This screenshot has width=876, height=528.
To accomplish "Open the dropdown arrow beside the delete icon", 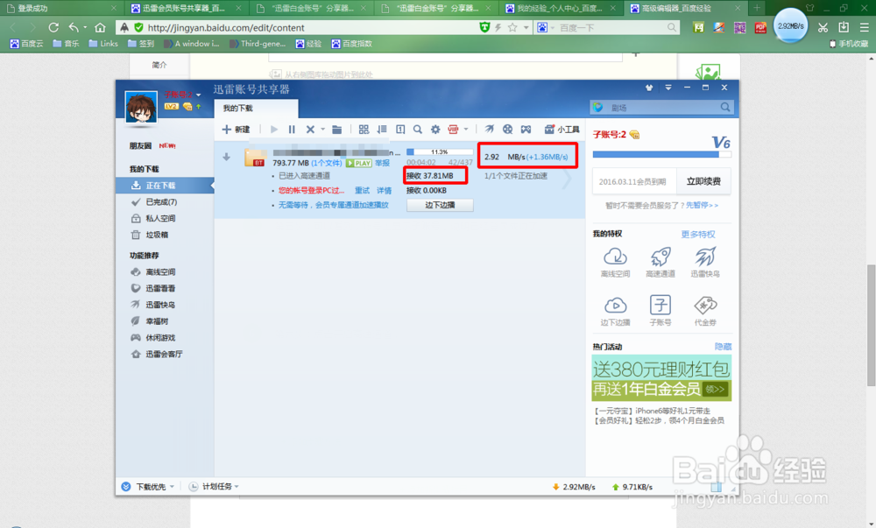I will [x=322, y=130].
